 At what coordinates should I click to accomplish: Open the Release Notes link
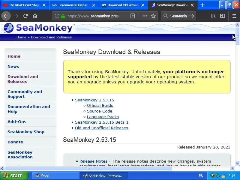point(93,161)
